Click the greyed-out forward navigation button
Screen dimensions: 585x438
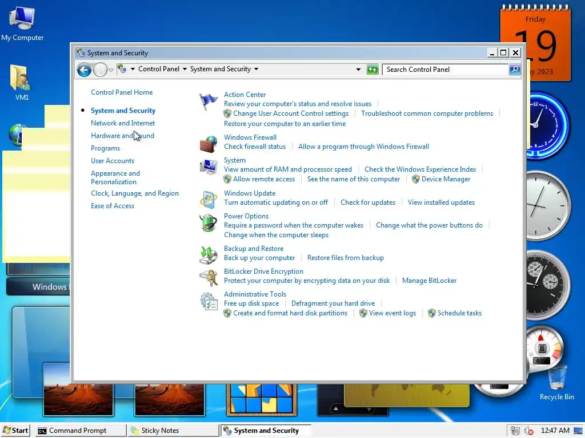point(99,70)
